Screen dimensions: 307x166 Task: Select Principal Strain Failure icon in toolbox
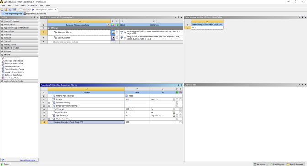(x=3, y=63)
